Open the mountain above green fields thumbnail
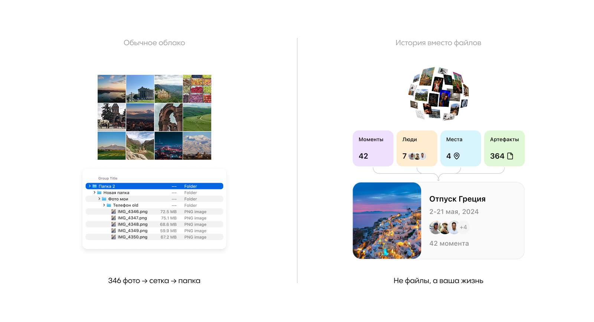 112,146
